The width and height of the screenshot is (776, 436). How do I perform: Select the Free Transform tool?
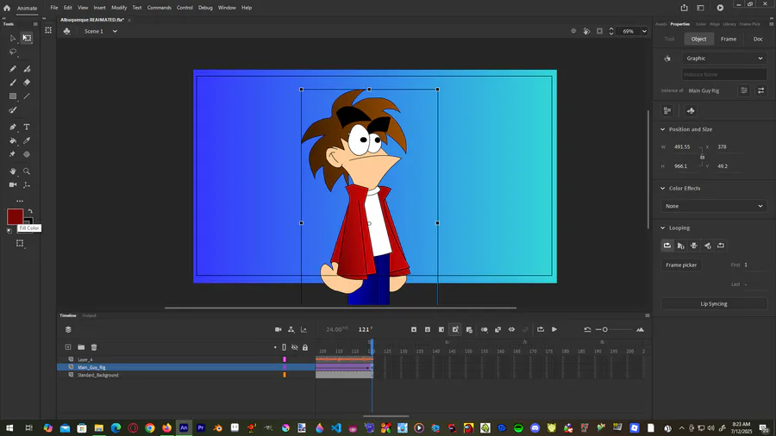27,38
